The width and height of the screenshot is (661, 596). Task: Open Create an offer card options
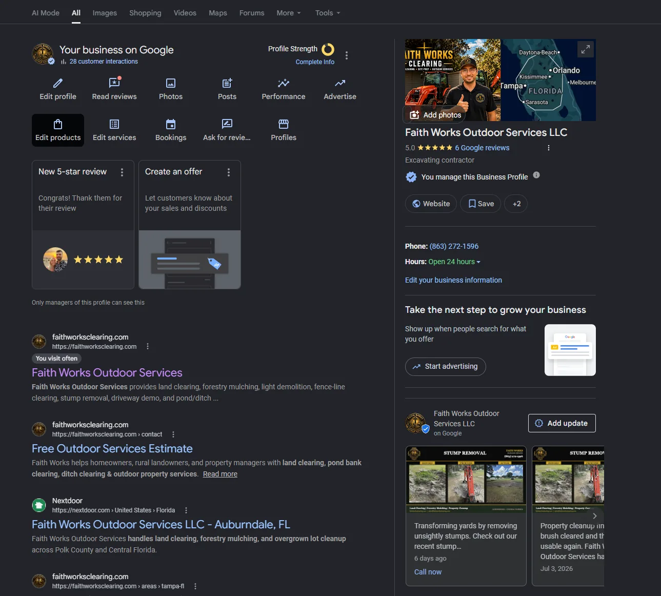[229, 172]
